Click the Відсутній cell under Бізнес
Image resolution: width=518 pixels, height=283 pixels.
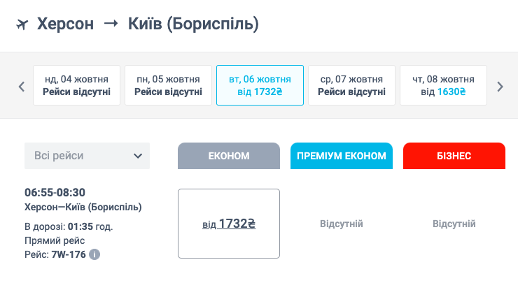454,224
